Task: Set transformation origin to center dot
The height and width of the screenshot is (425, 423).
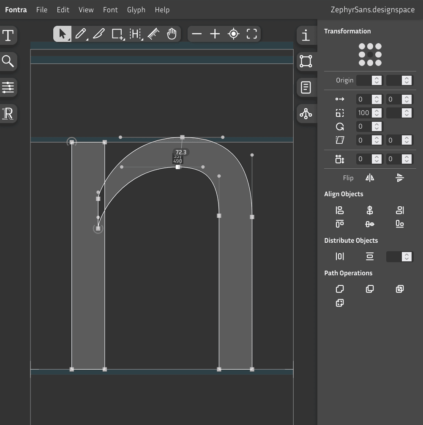Action: (x=370, y=55)
